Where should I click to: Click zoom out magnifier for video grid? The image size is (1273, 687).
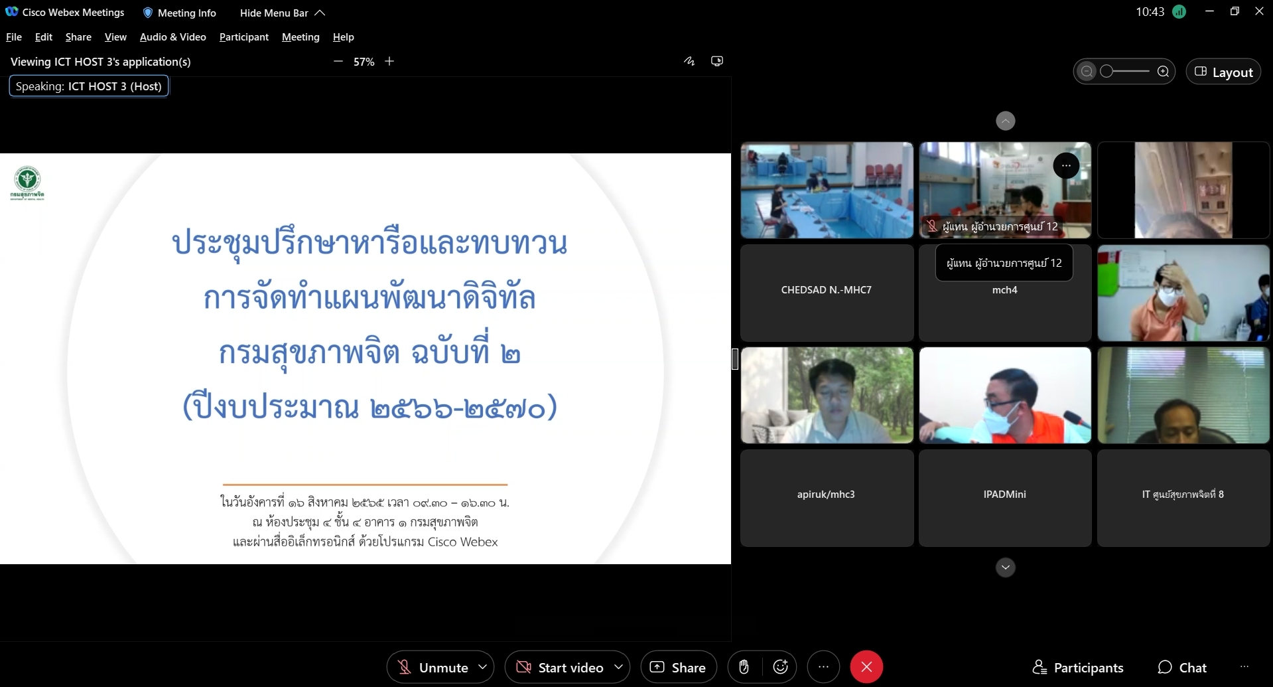pyautogui.click(x=1087, y=72)
